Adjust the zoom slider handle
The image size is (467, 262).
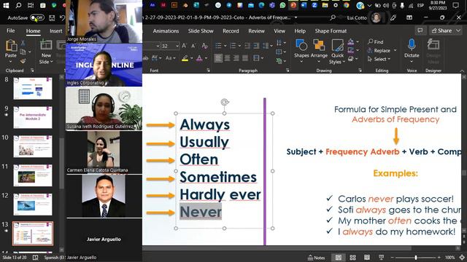[x=416, y=257]
